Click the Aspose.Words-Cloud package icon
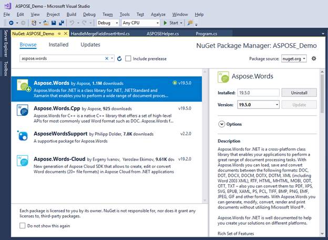 coord(23,161)
